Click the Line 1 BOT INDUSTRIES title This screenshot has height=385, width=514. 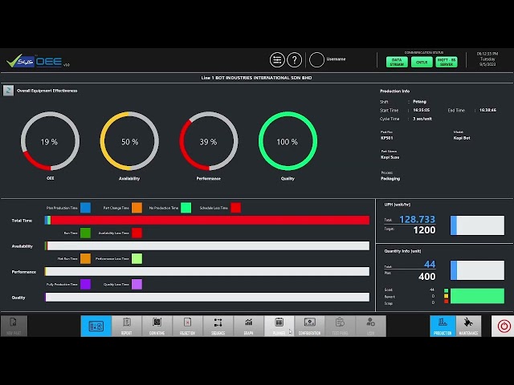(x=256, y=78)
